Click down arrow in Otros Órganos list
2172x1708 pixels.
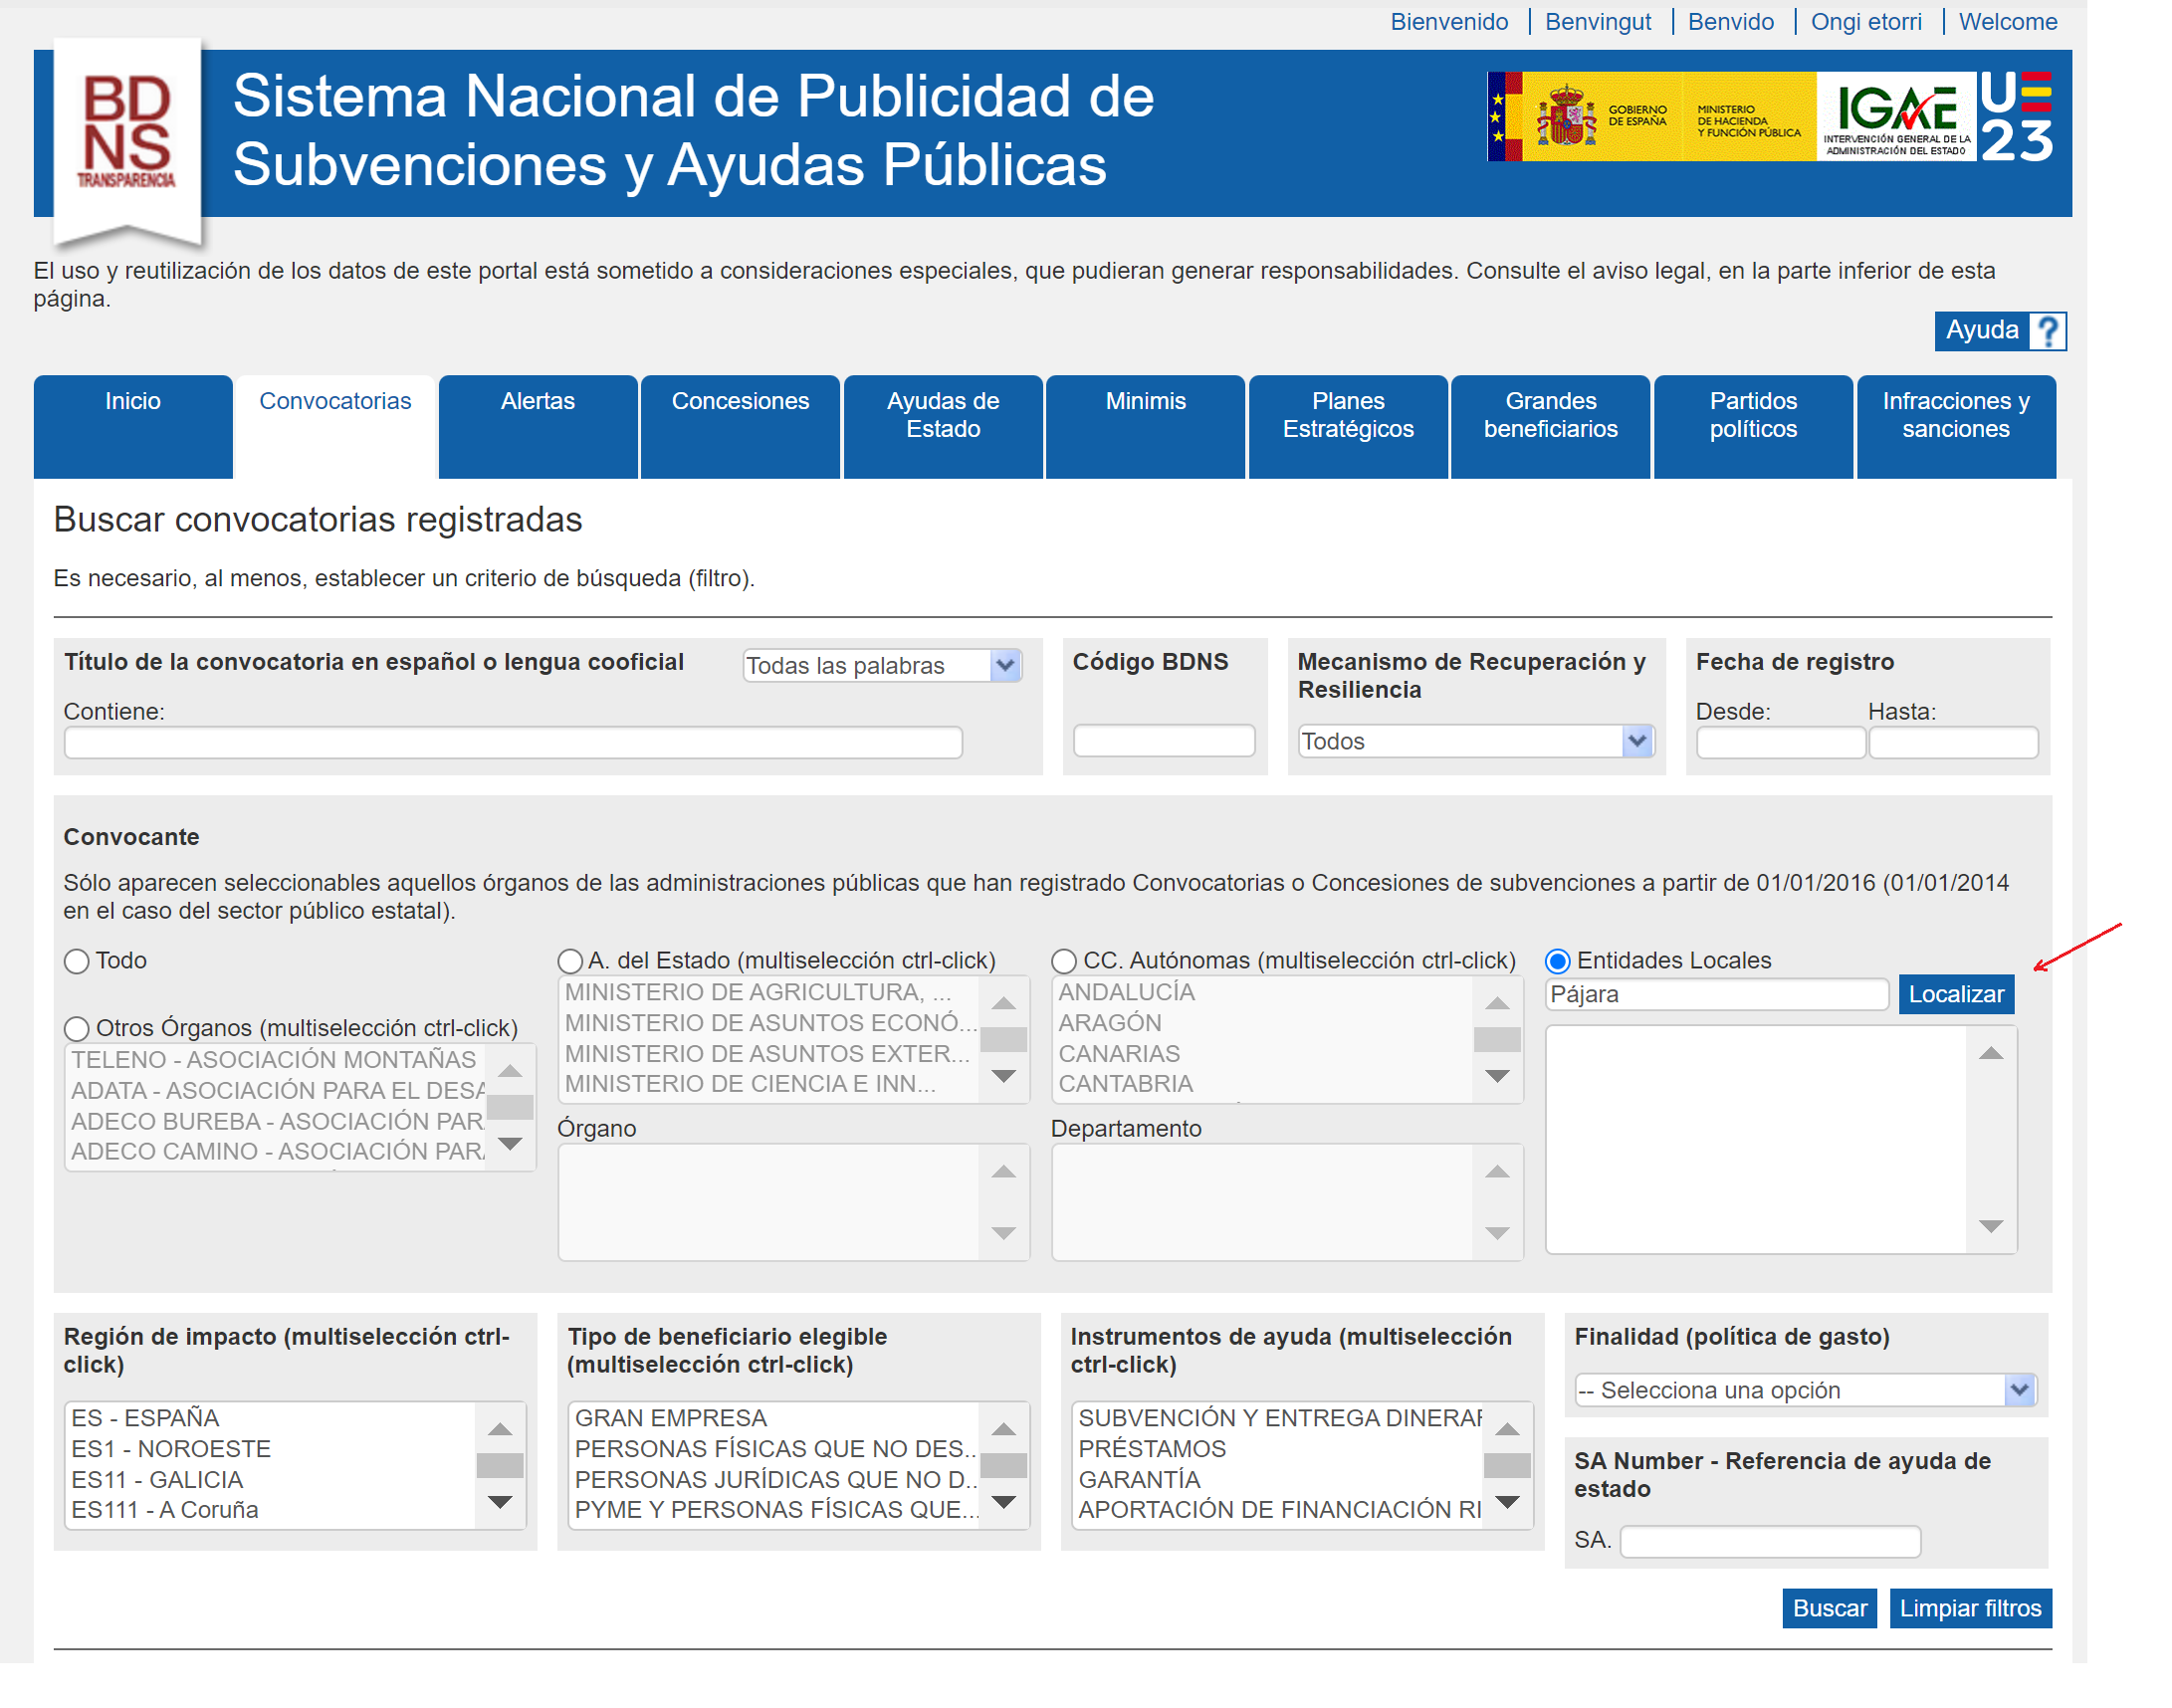click(x=510, y=1144)
